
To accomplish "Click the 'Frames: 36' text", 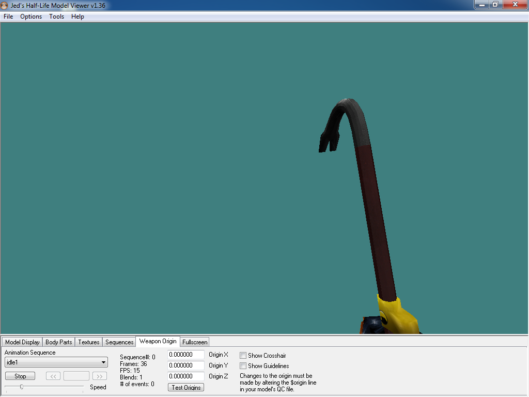I will [133, 364].
